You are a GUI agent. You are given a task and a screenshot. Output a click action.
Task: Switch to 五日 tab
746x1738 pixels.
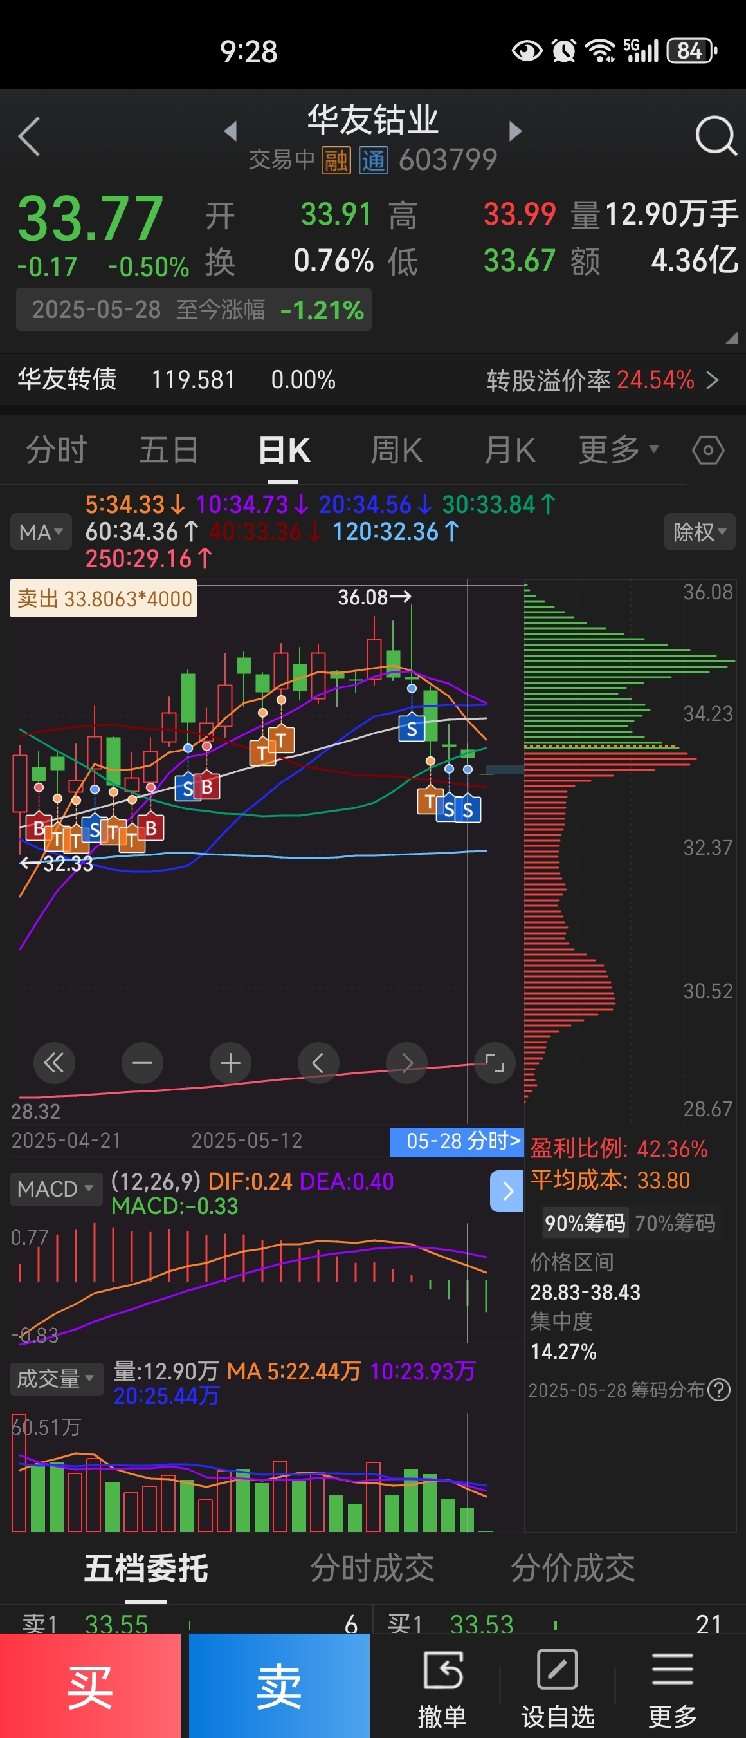coord(169,450)
